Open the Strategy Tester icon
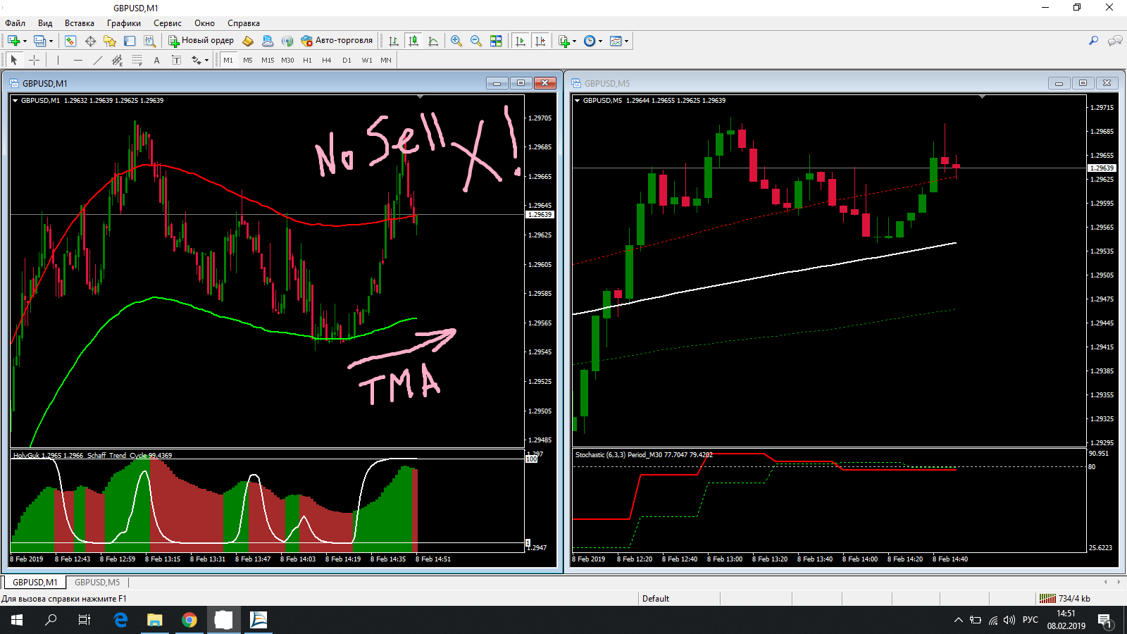 click(149, 41)
